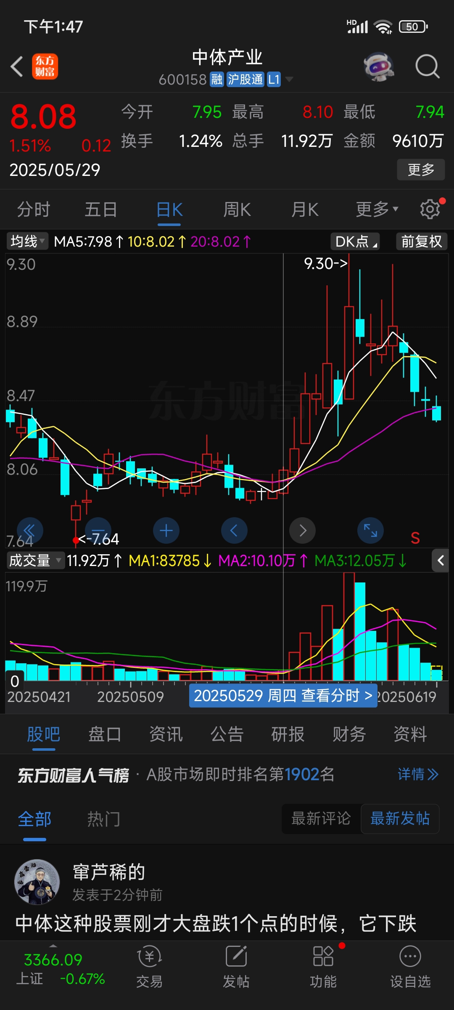Sort by 最新发帖
This screenshot has height=1010, width=454.
400,819
